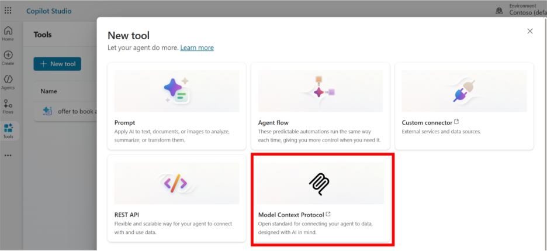Screen dimensions: 547x251
Task: Click the Name column header
Action: tap(49, 91)
